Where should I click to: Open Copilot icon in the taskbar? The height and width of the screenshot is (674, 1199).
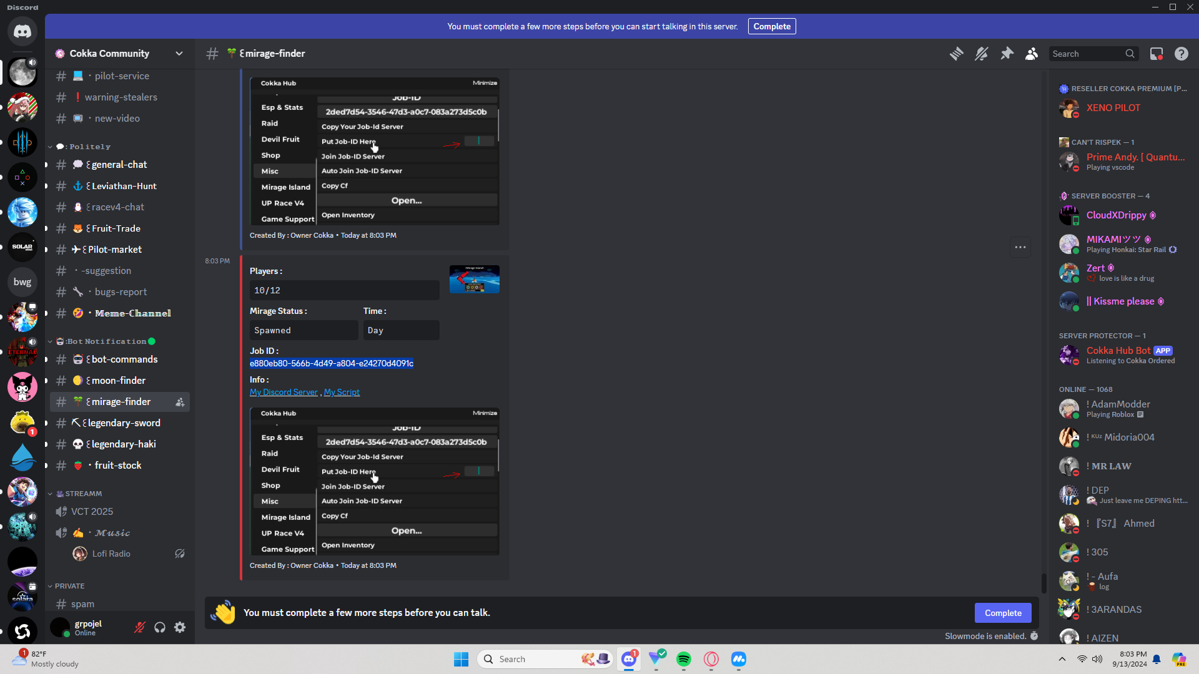1179,659
